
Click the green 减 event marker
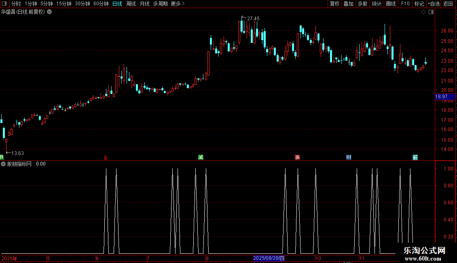pos(201,157)
